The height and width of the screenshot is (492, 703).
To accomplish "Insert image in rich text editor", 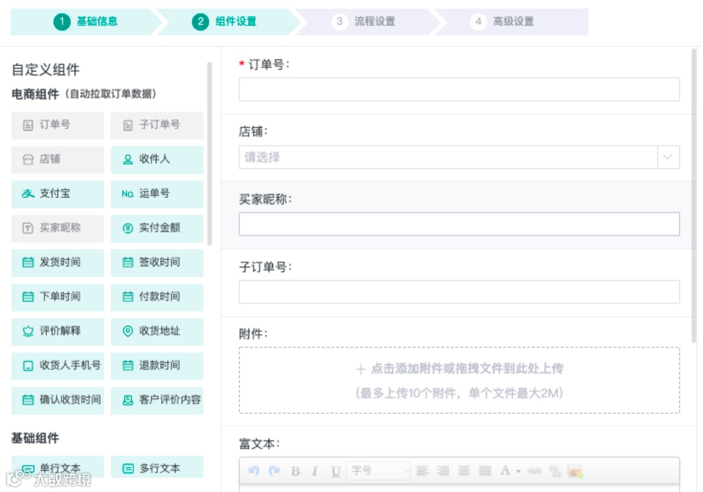I will click(575, 471).
